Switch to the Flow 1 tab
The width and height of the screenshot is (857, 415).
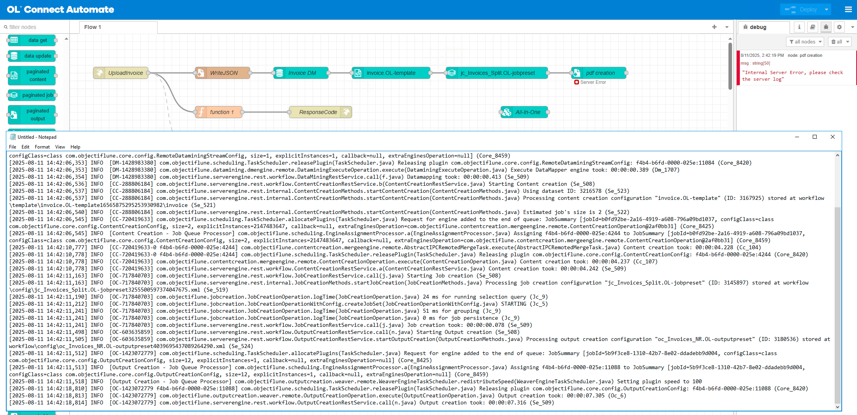tap(93, 27)
